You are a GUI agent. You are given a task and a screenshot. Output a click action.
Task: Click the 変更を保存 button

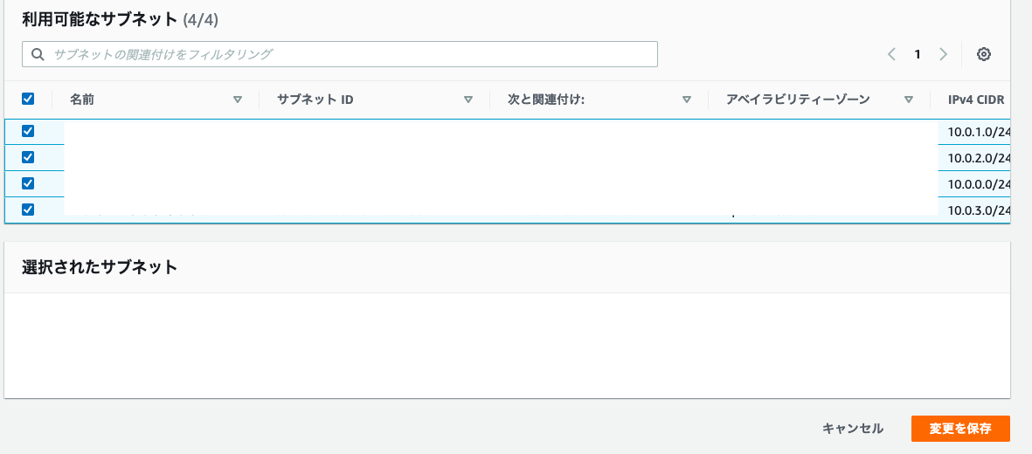pos(960,429)
